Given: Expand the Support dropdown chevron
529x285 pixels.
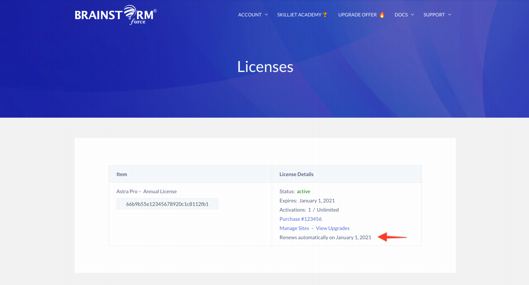Looking at the screenshot, I should pos(449,15).
